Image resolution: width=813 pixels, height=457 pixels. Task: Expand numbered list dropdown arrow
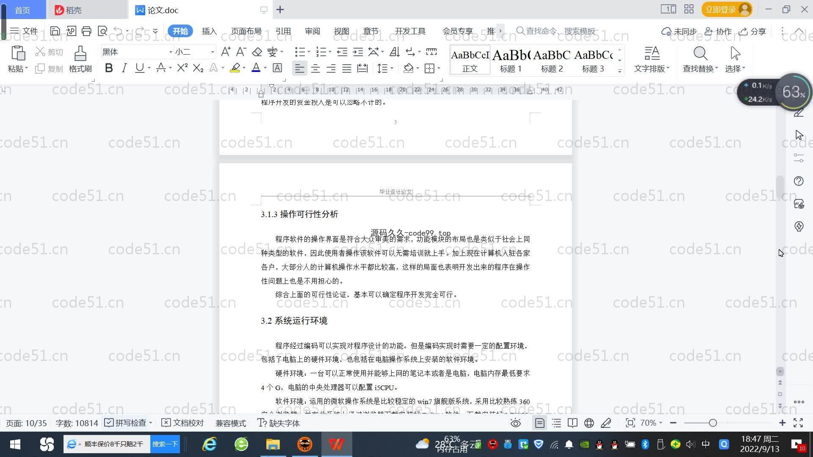click(330, 52)
